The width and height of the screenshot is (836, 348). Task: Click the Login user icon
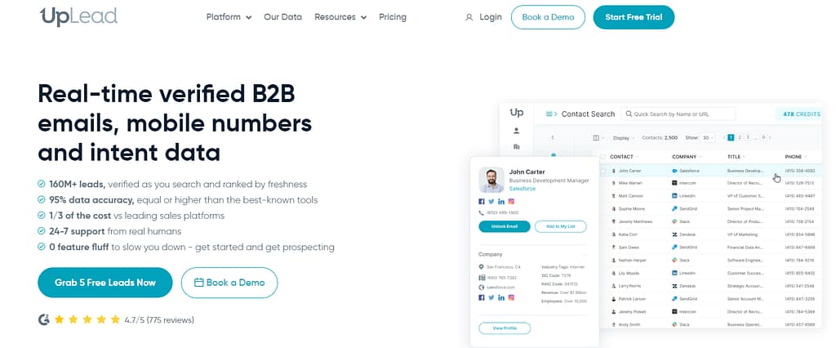[x=469, y=17]
